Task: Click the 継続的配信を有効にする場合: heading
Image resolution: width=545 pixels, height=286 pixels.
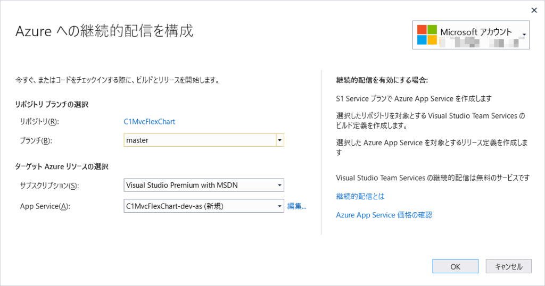Action: [382, 80]
